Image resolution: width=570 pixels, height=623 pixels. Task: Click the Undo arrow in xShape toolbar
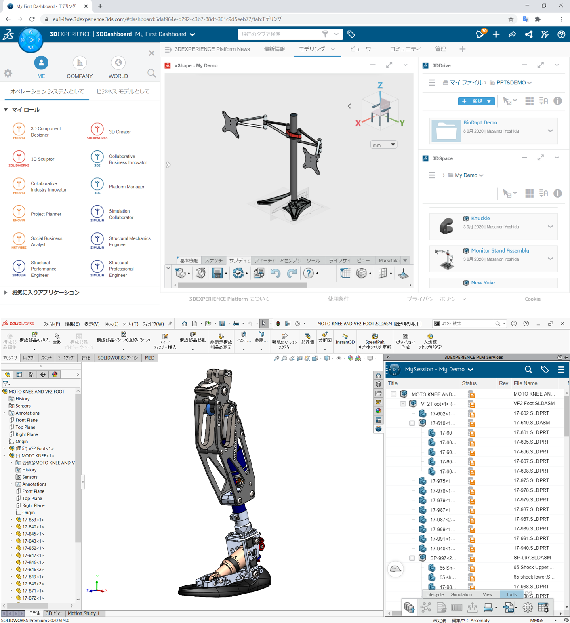tap(276, 274)
